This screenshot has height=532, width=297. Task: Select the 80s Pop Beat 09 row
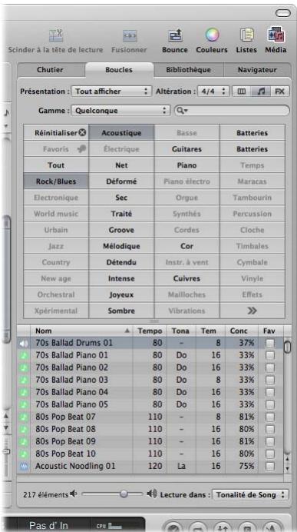tap(150, 442)
